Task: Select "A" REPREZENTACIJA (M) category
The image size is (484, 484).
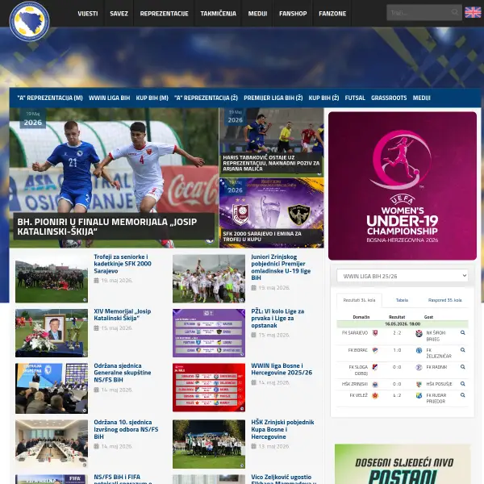Action: 50,98
